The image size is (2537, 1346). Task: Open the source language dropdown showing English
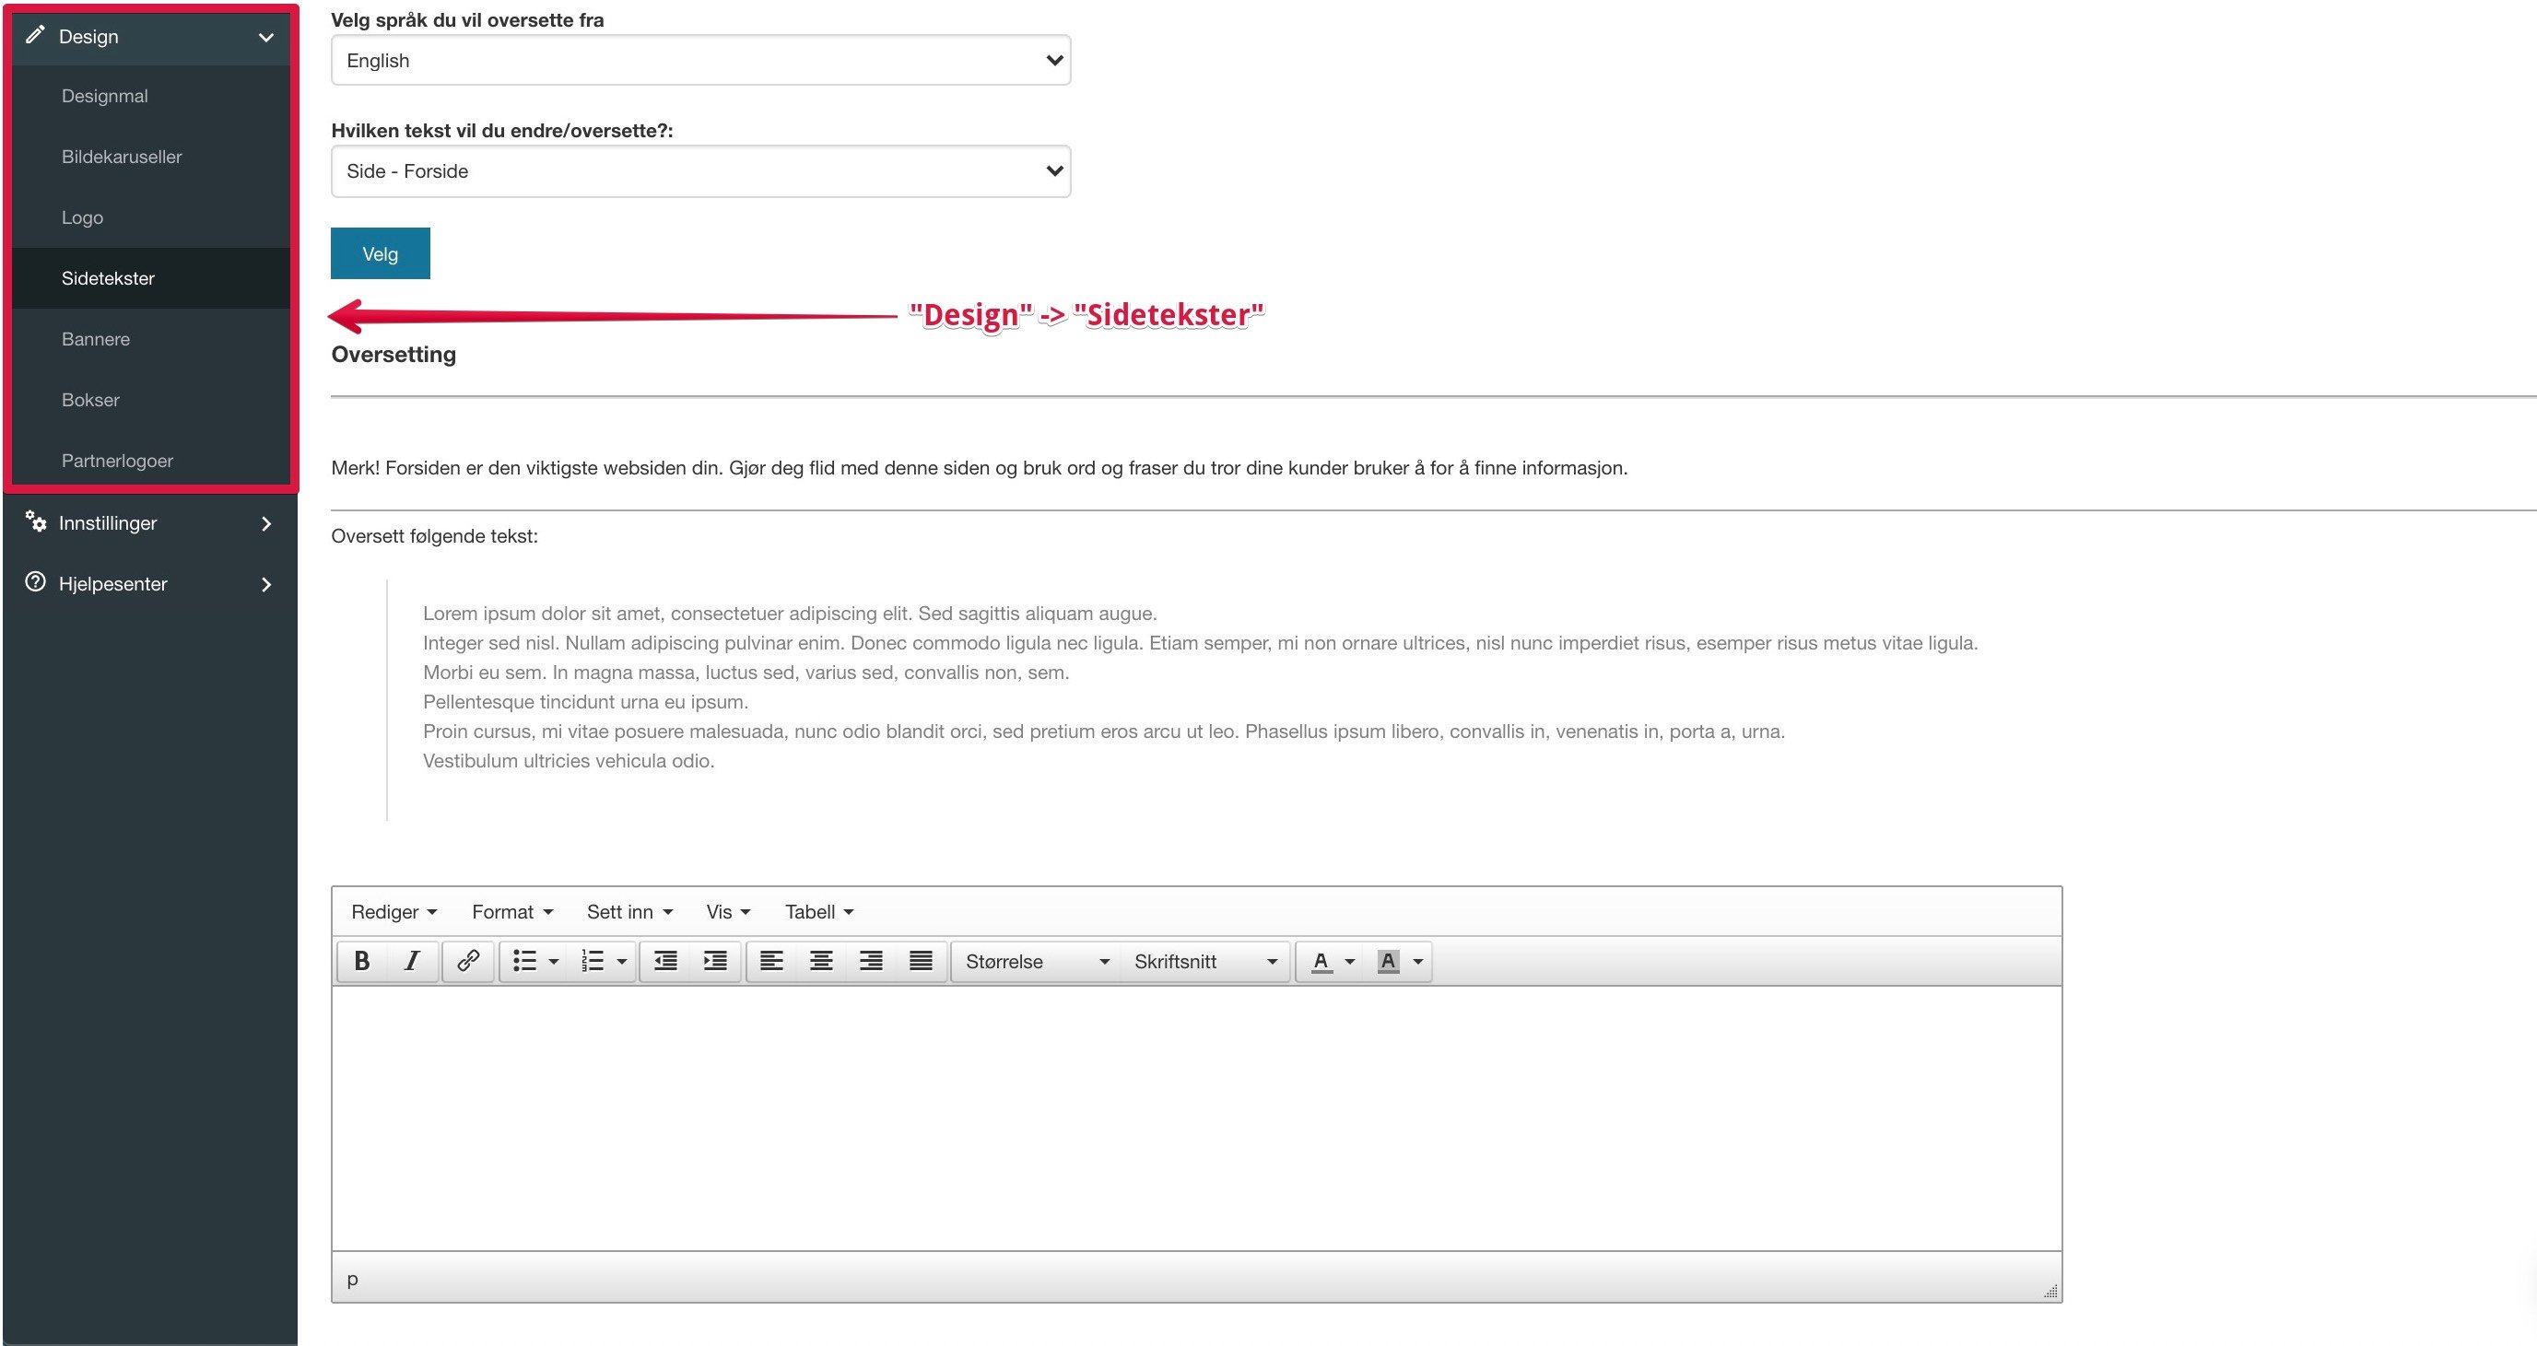(x=700, y=60)
